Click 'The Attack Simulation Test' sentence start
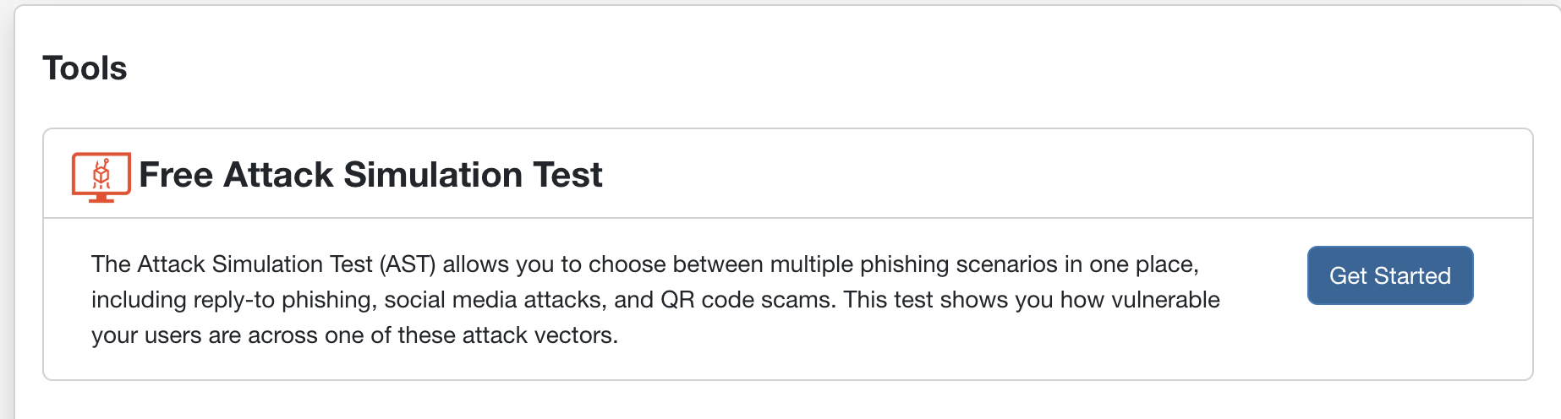The width and height of the screenshot is (1561, 419). coord(232,264)
